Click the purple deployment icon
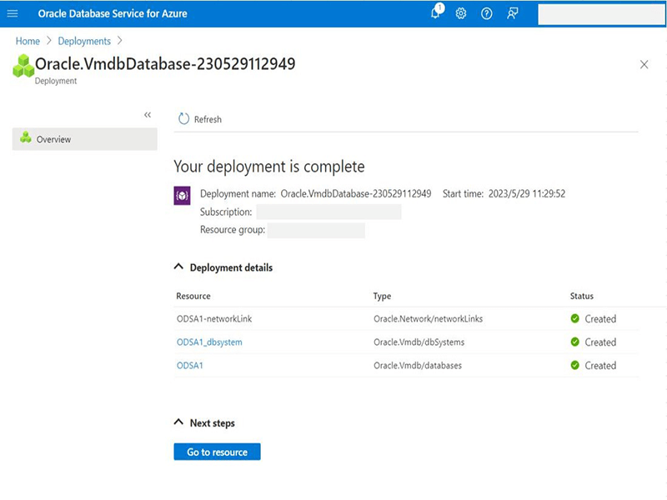The image size is (667, 500). click(182, 196)
